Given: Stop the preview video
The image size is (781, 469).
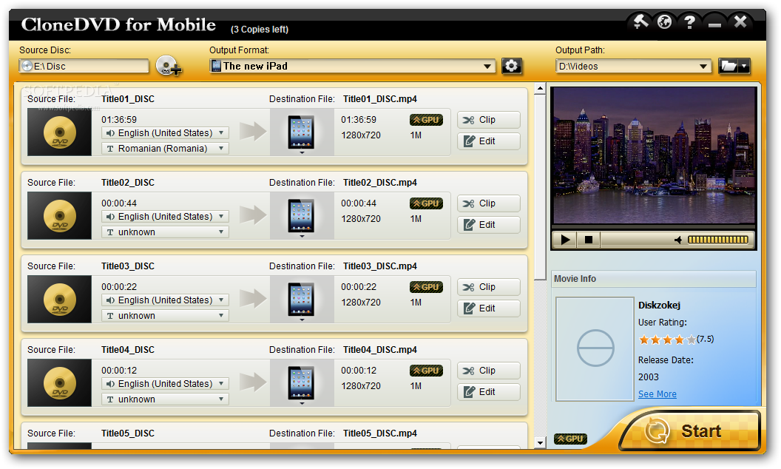Looking at the screenshot, I should (588, 240).
